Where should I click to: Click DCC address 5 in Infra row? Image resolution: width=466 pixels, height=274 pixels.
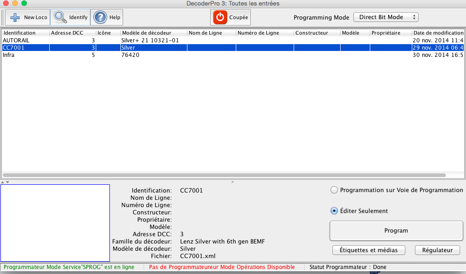pyautogui.click(x=93, y=55)
